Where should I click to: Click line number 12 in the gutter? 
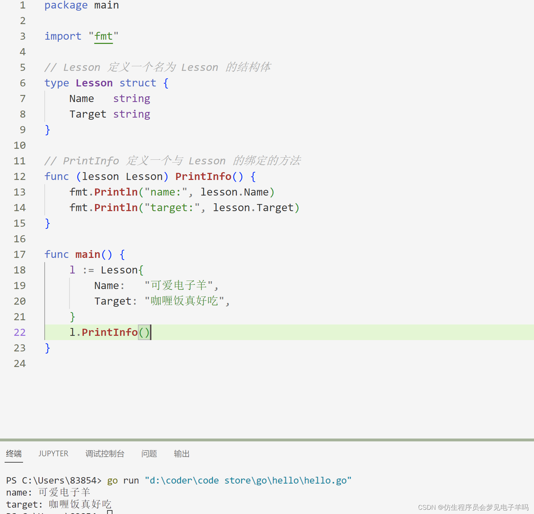[20, 176]
